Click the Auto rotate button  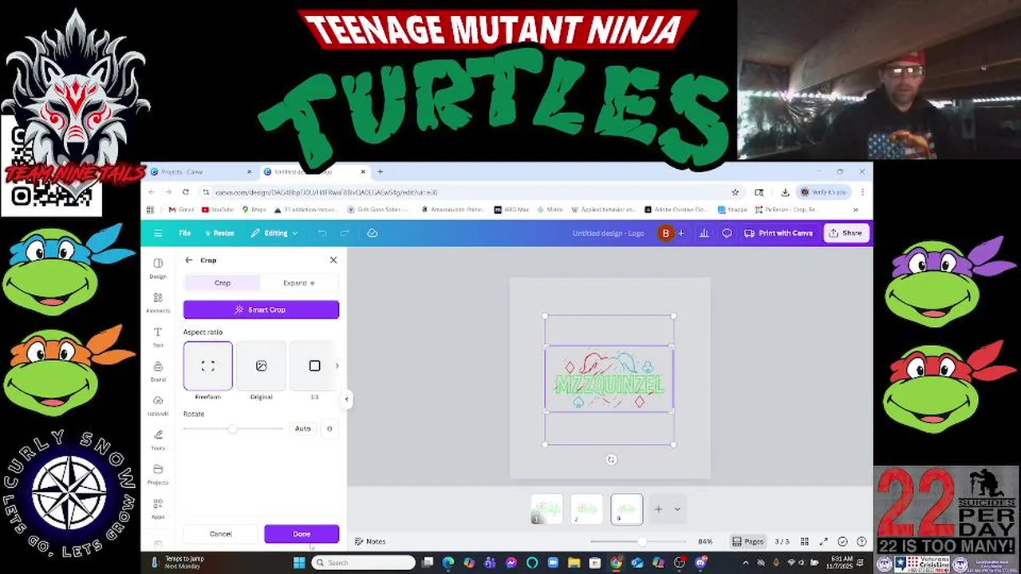tap(302, 429)
